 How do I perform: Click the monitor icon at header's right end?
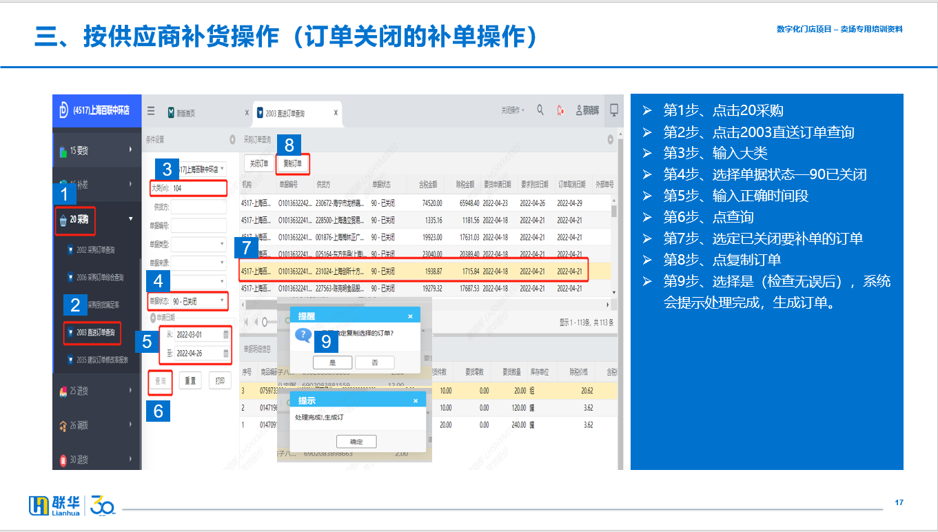tap(614, 110)
